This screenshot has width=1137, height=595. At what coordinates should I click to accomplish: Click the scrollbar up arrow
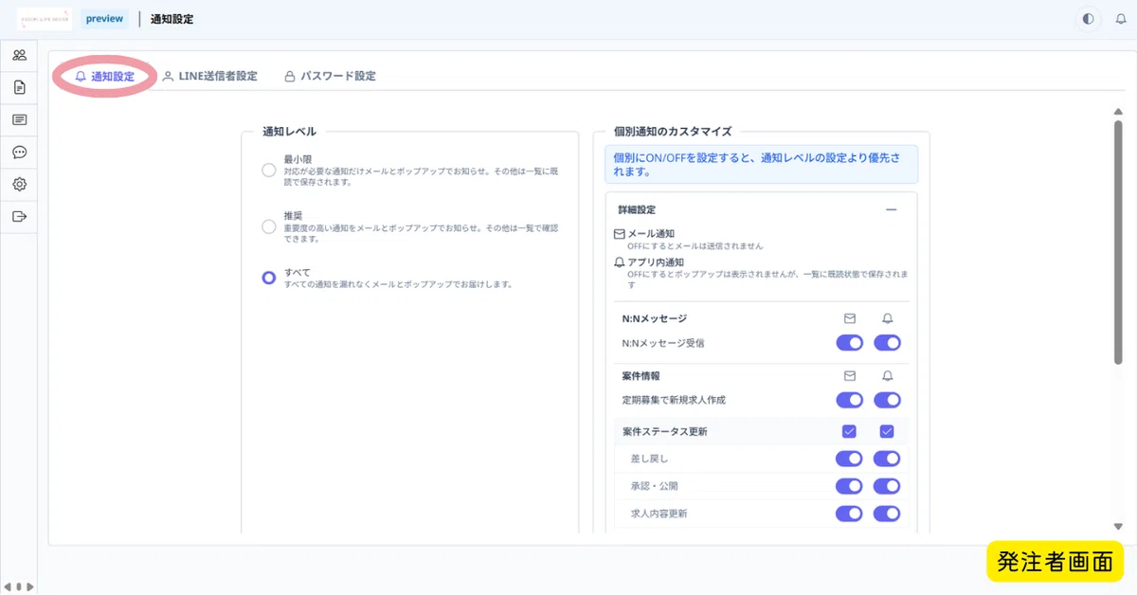(1118, 112)
